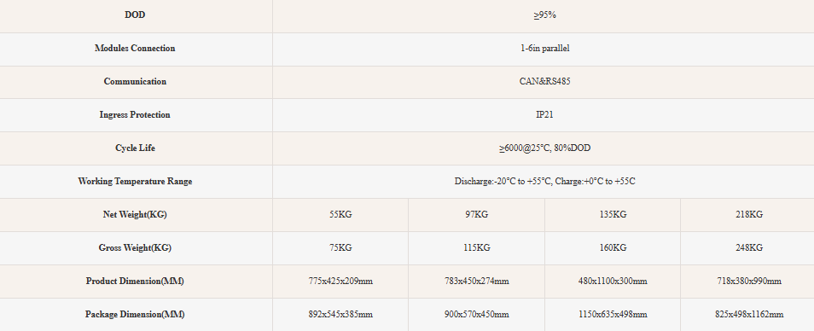Click the Communication row header
Screen dimensions: 814x331
click(135, 81)
